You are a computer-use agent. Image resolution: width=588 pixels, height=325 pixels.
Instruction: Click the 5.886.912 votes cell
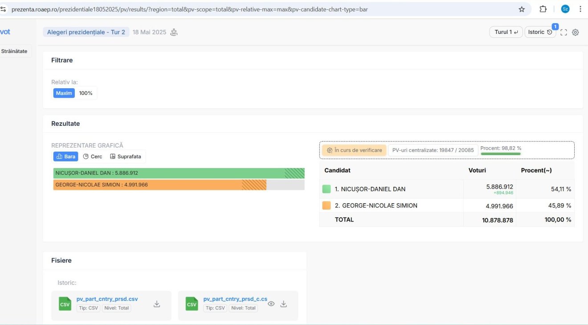coord(499,187)
